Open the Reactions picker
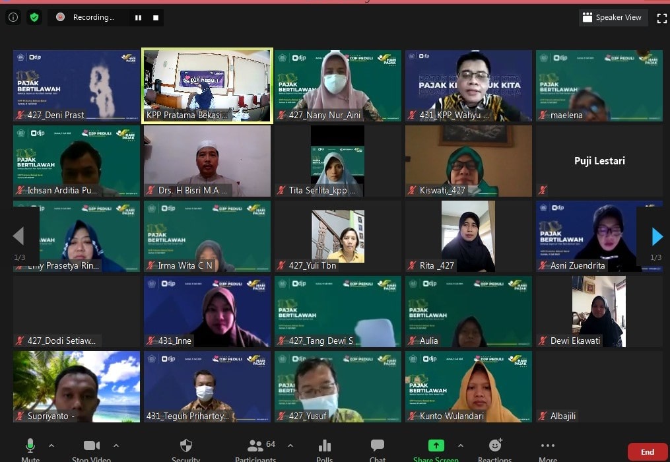670x462 pixels. [495, 448]
